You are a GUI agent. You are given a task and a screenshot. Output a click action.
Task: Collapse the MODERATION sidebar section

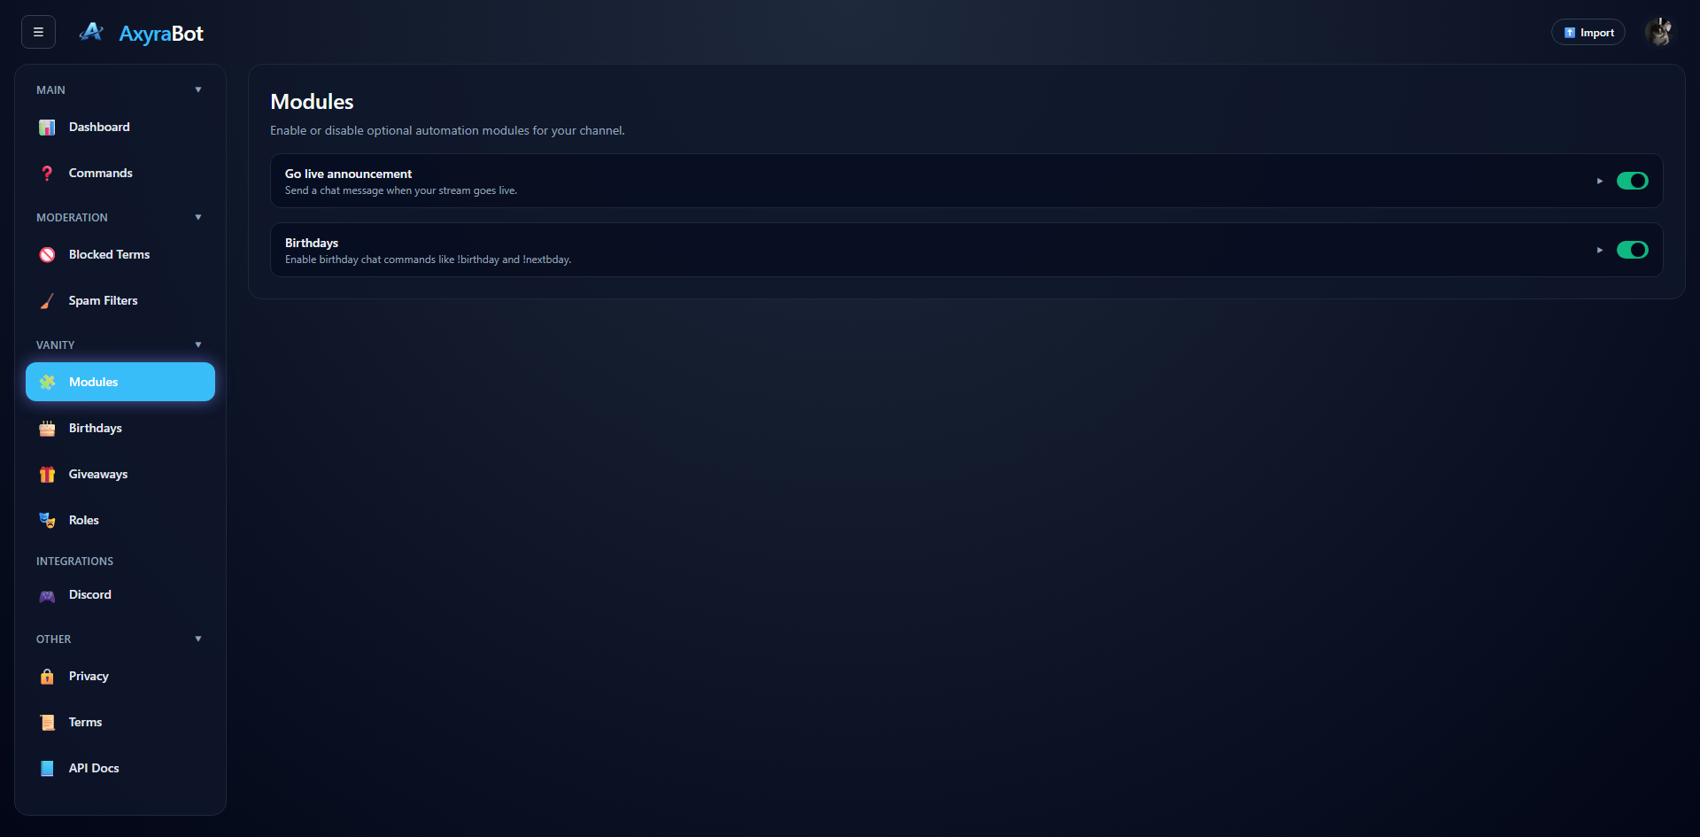point(198,217)
